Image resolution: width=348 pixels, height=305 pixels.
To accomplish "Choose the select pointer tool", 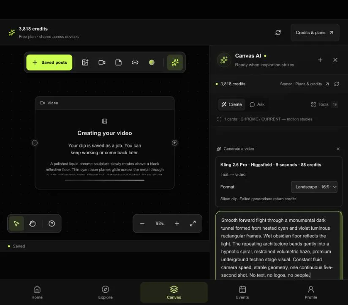I will pyautogui.click(x=16, y=223).
